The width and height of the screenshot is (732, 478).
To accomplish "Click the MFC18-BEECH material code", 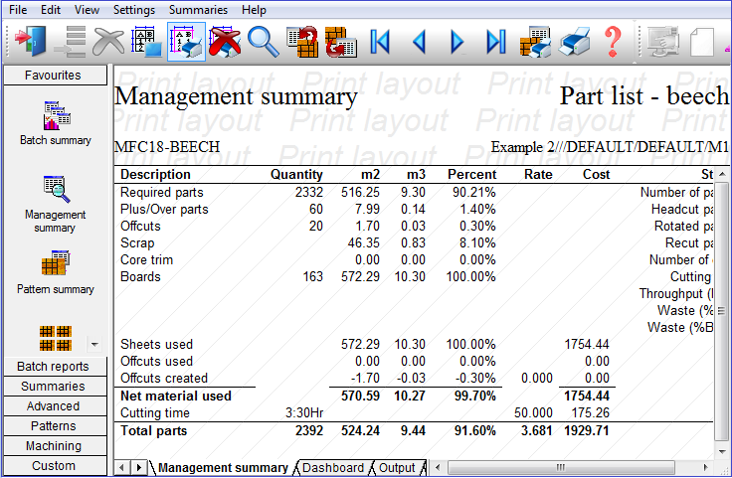I will pyautogui.click(x=167, y=147).
